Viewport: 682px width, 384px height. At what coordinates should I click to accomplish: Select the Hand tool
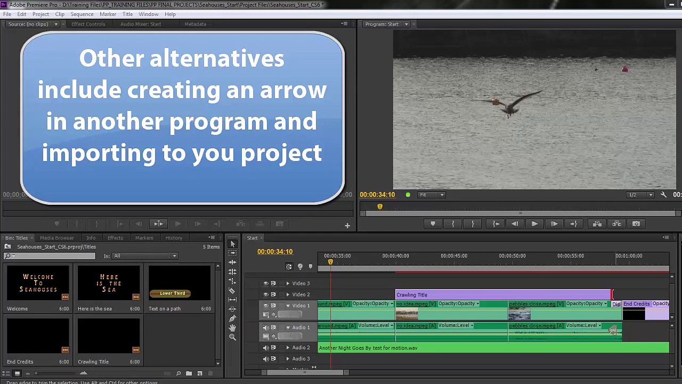click(232, 328)
